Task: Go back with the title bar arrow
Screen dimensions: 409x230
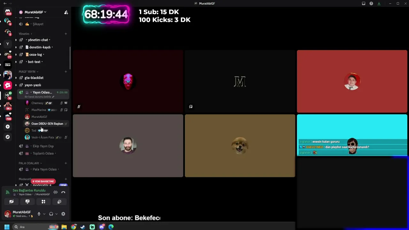Action: [5, 4]
